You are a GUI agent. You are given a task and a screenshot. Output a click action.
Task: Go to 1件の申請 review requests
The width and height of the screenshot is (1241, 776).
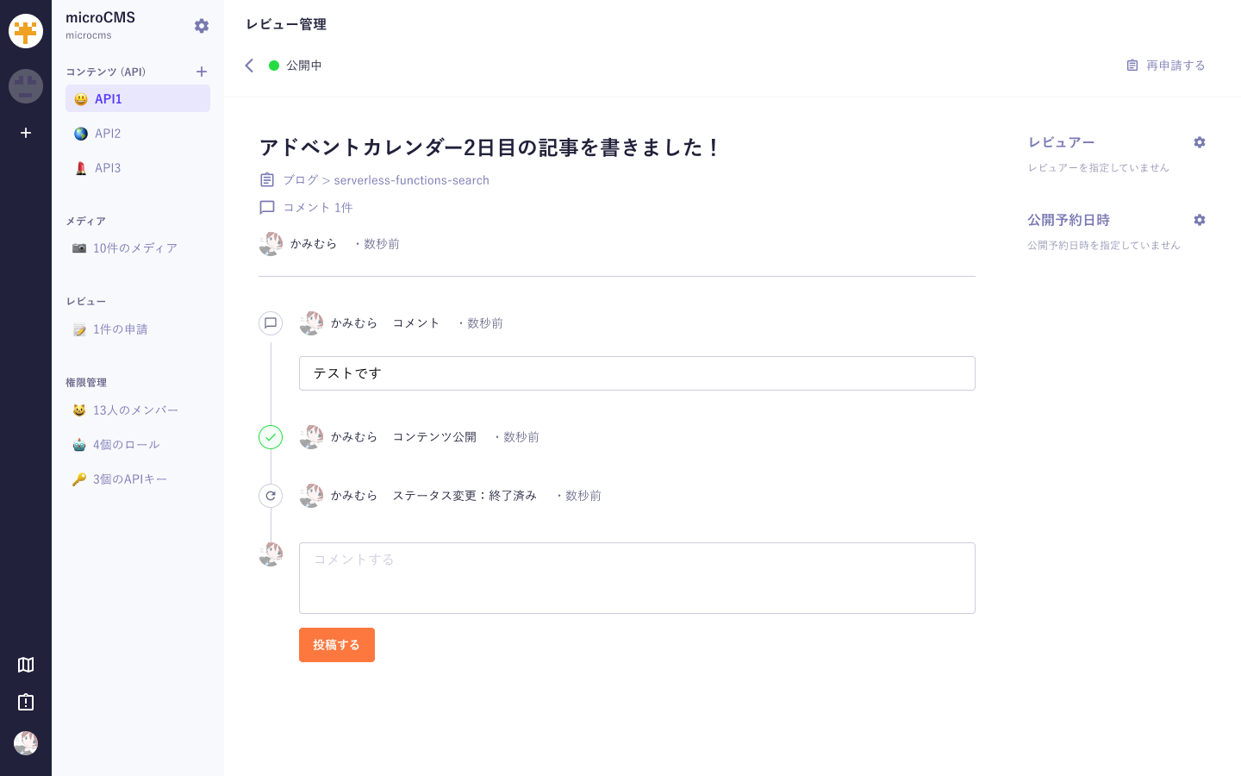[x=120, y=329]
